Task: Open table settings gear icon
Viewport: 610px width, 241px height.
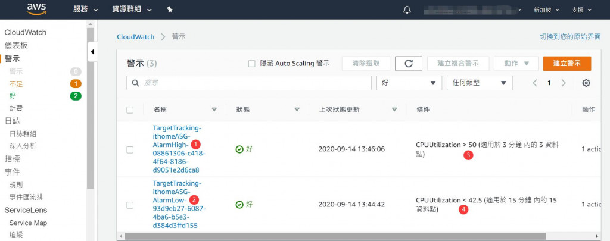Action: [x=586, y=83]
